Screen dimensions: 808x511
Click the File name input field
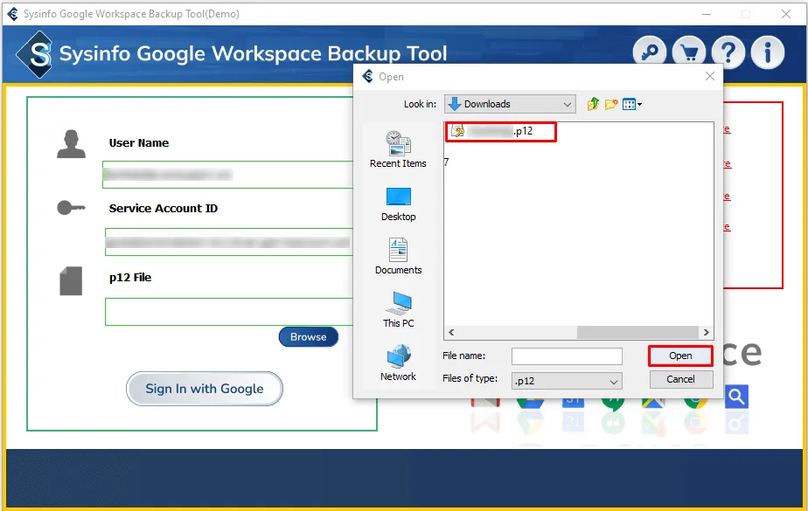click(567, 356)
